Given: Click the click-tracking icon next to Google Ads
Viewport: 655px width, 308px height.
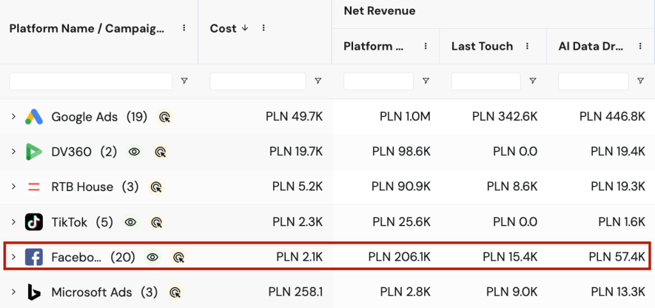Looking at the screenshot, I should (x=165, y=117).
